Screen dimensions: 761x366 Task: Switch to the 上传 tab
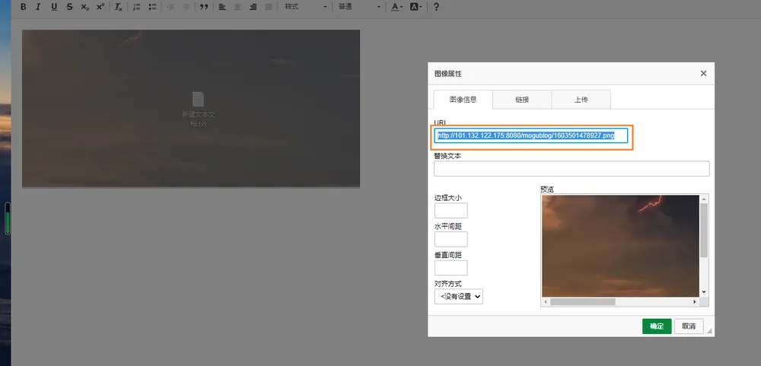(x=581, y=100)
